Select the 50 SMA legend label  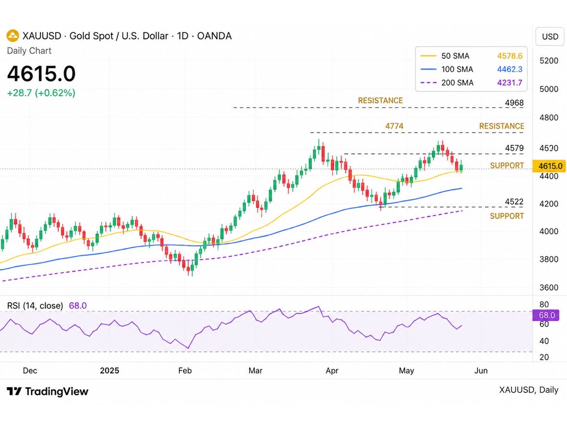coord(455,56)
